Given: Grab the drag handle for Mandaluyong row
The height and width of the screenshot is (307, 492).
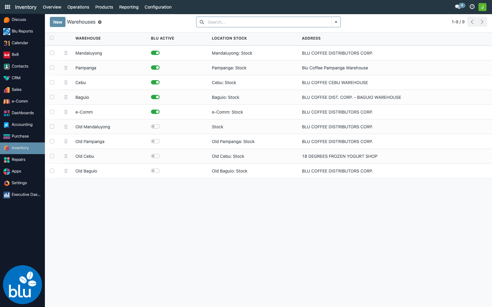Looking at the screenshot, I should (x=66, y=53).
